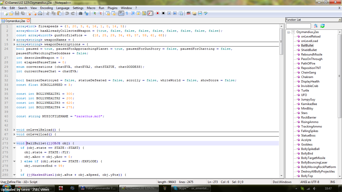The height and width of the screenshot is (192, 342).
Task: Enable synchronized vertical scrolling
Action: 107,13
